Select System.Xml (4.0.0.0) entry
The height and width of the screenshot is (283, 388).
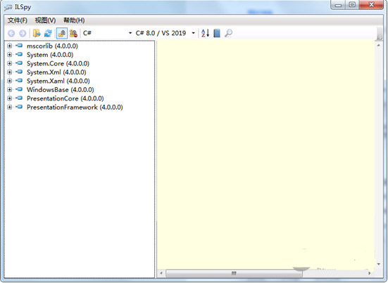[x=56, y=72]
